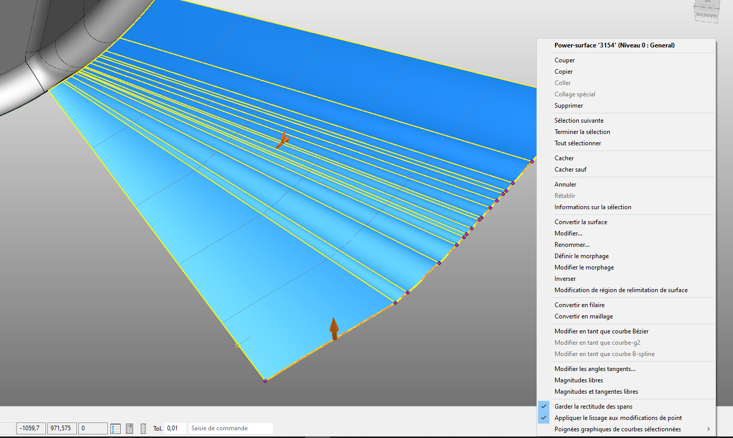Toggle 'Garder la rectitude des spans' option
The image size is (733, 438).
(626, 407)
